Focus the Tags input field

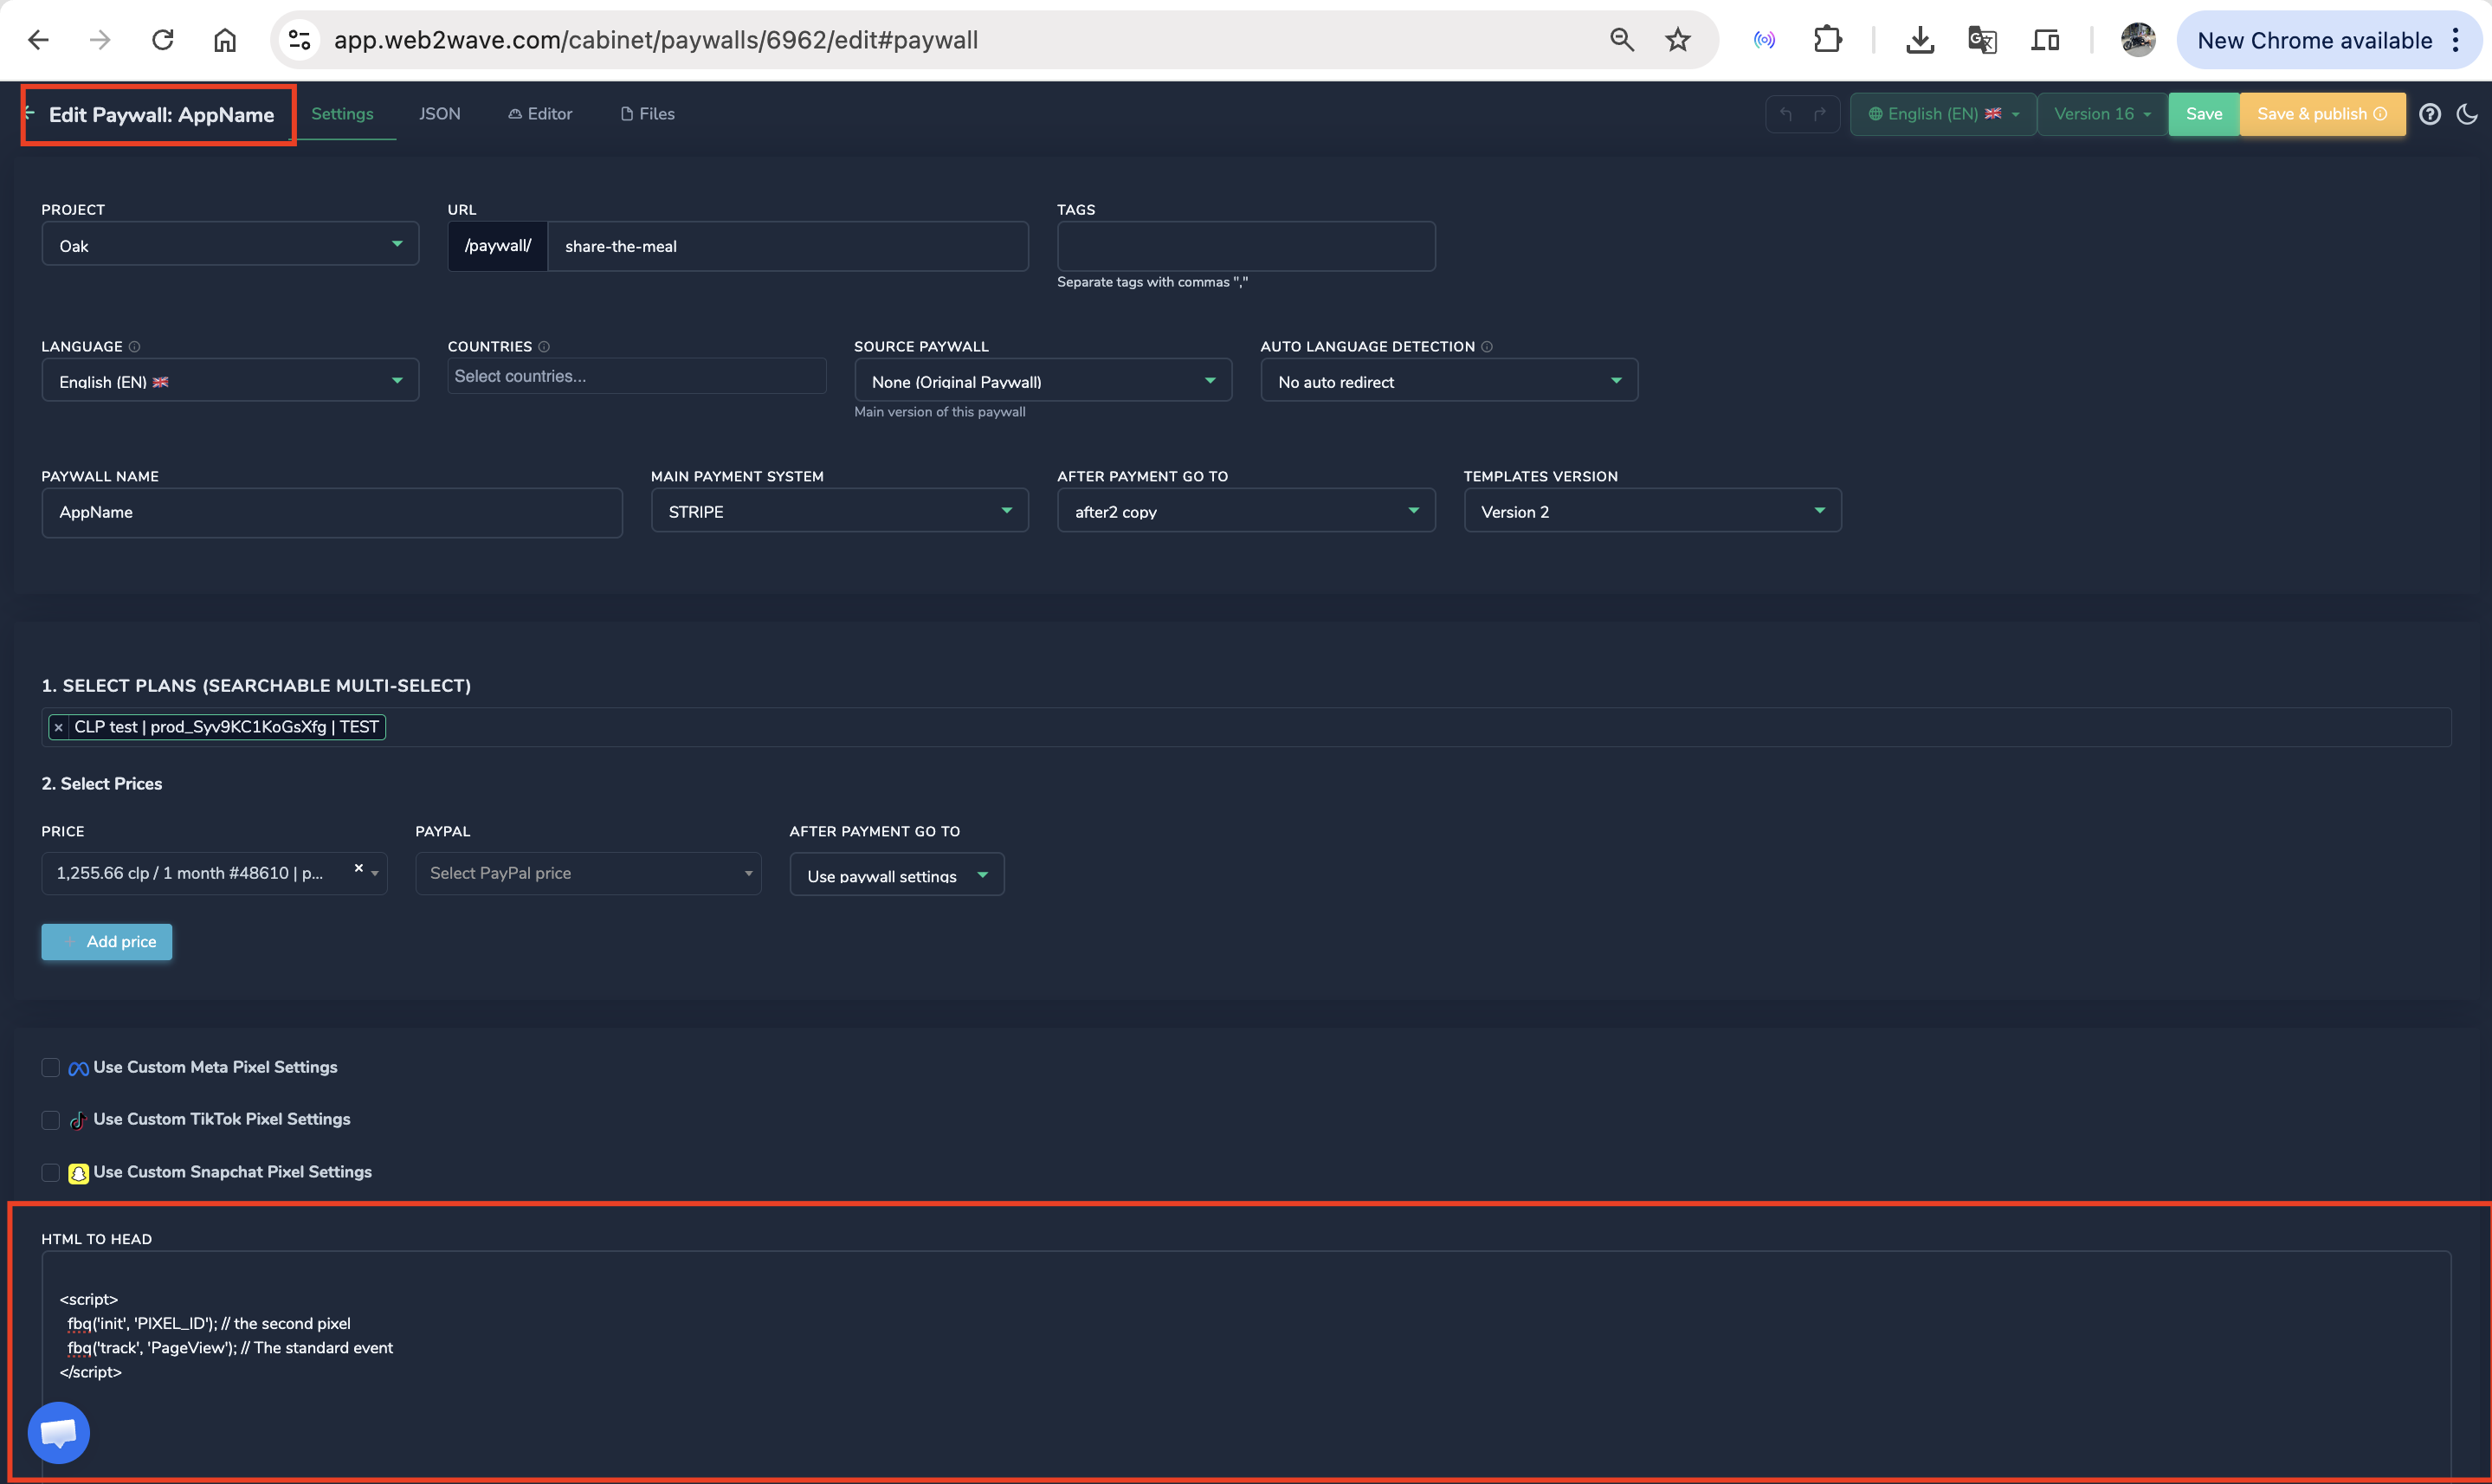pyautogui.click(x=1246, y=246)
